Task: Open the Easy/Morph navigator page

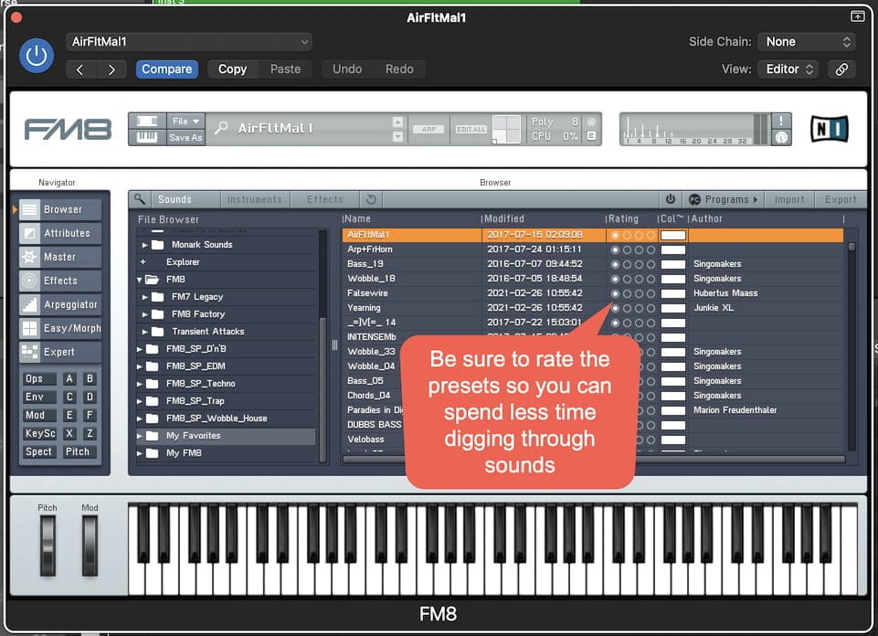Action: (x=60, y=328)
